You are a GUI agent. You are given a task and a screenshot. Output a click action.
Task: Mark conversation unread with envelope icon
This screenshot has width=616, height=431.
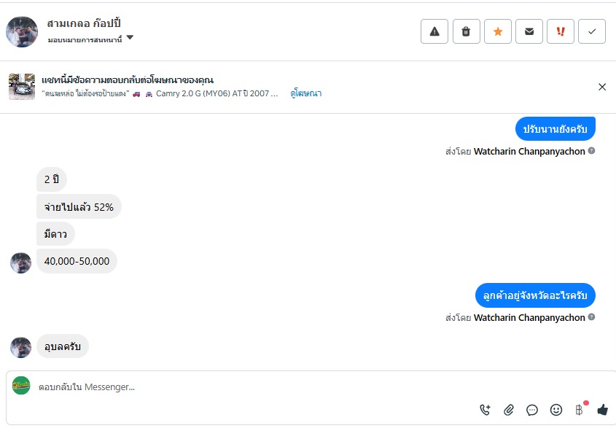coord(529,31)
